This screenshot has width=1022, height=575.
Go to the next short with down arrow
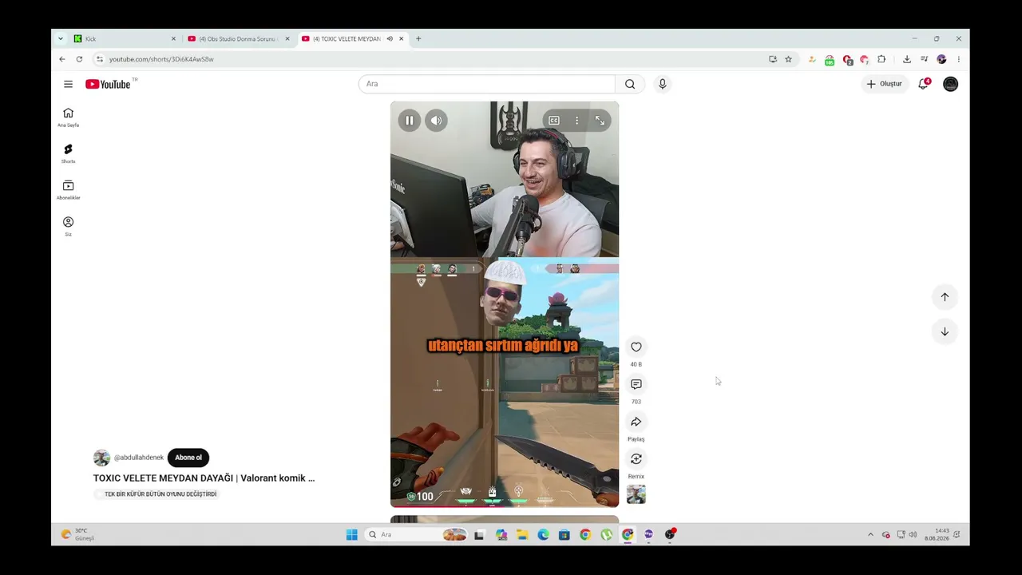[945, 331]
